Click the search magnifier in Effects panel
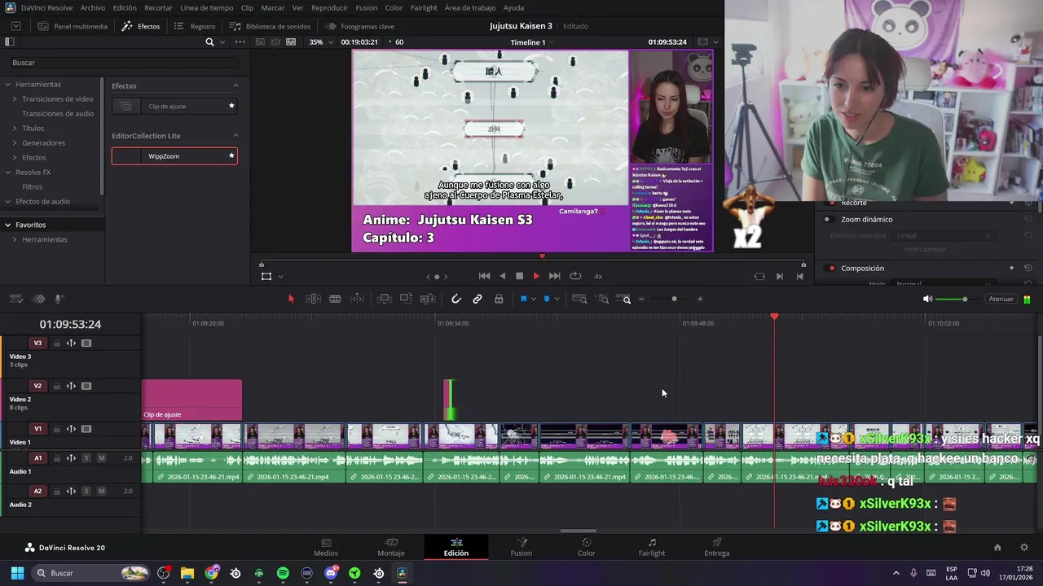The image size is (1043, 586). 209,42
